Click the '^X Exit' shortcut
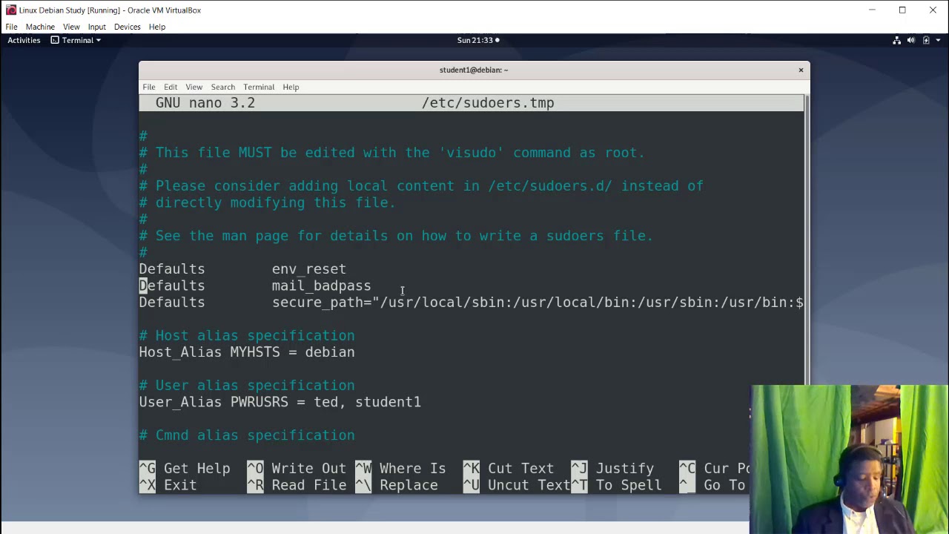 click(168, 485)
